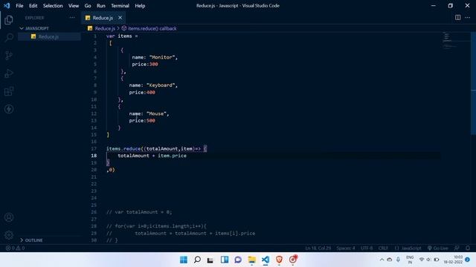Click the Split Editor icon

458,18
